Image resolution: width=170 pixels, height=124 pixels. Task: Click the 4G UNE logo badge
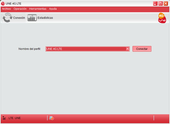click(162, 18)
